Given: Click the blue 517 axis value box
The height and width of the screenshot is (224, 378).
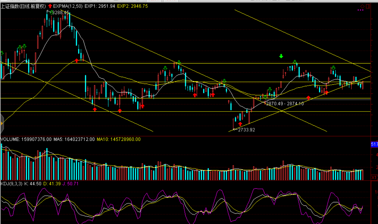Looking at the screenshot, I should [374, 144].
